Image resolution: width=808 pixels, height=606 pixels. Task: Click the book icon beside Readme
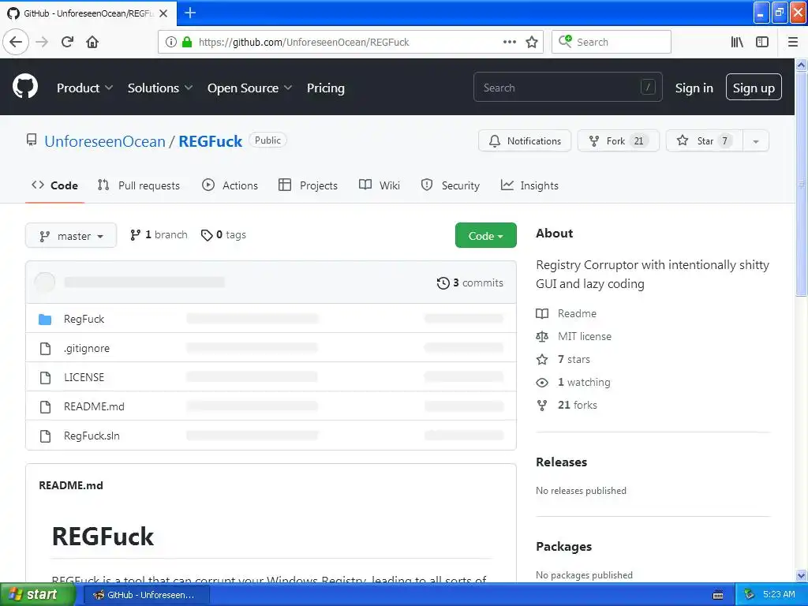(x=542, y=313)
